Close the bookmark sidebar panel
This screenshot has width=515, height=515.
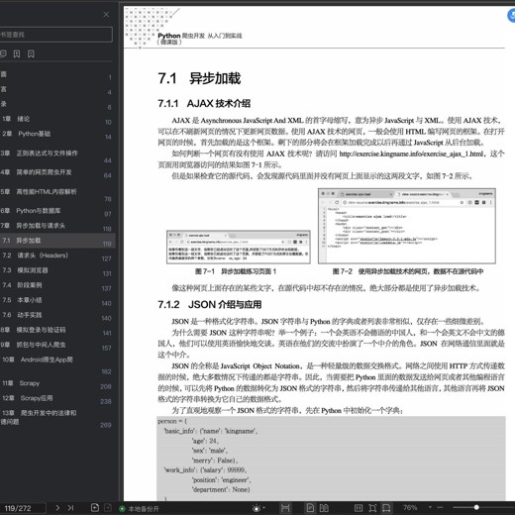click(x=106, y=15)
